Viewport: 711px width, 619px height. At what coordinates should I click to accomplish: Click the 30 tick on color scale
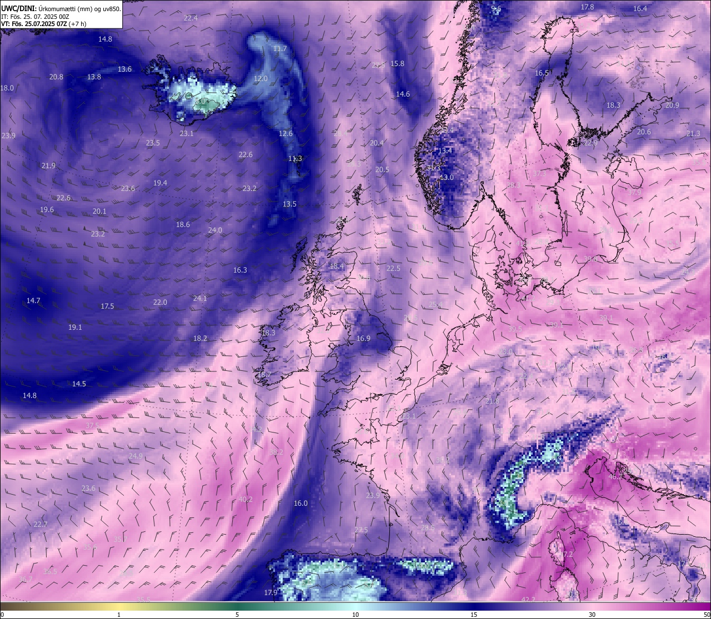click(x=592, y=615)
